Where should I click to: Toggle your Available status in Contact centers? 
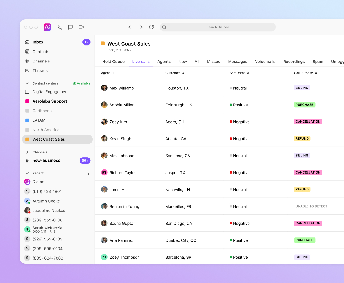82,83
